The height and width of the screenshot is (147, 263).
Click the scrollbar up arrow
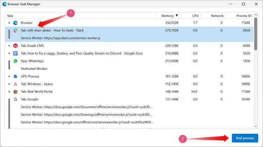pyautogui.click(x=256, y=15)
